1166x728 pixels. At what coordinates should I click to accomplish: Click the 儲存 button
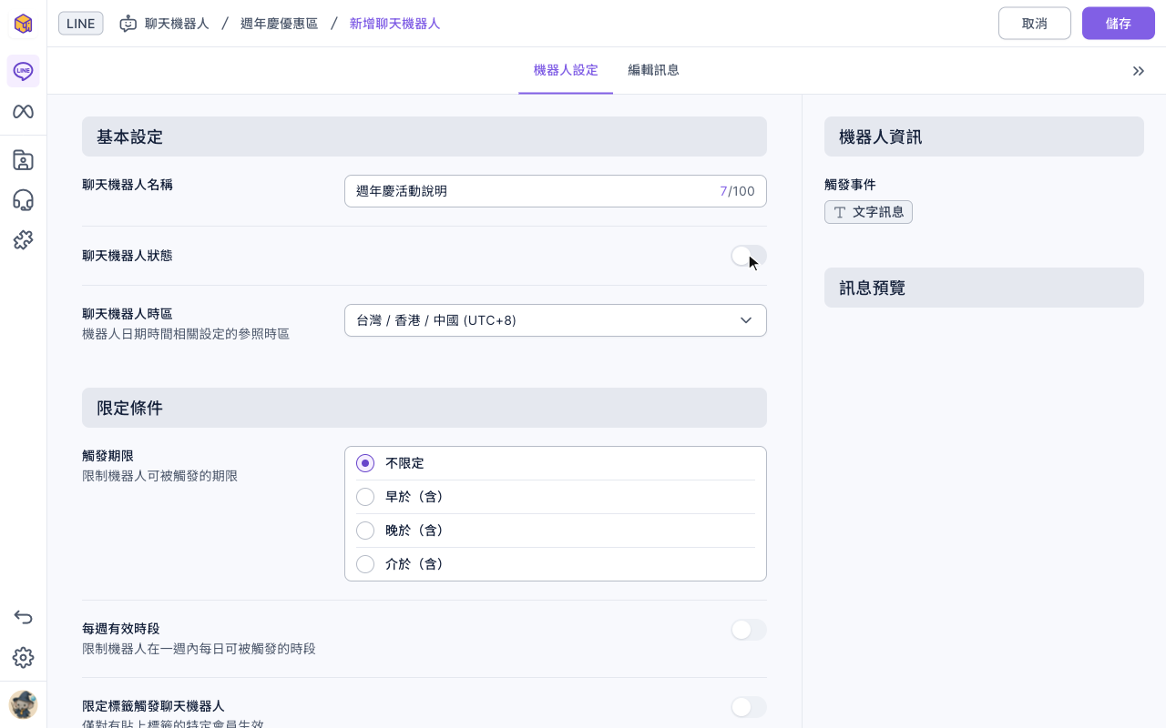tap(1119, 24)
